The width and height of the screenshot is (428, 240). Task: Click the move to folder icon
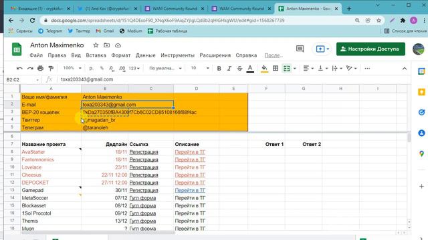coord(107,45)
